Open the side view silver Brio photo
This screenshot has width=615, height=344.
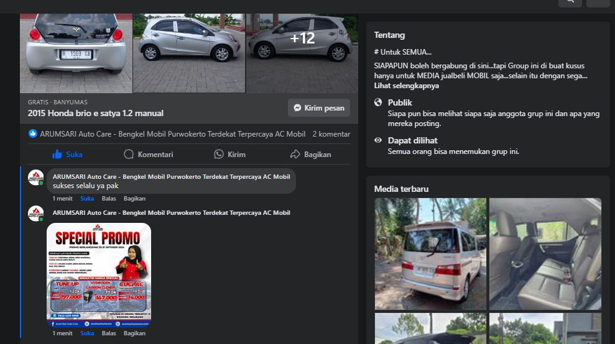point(189,53)
